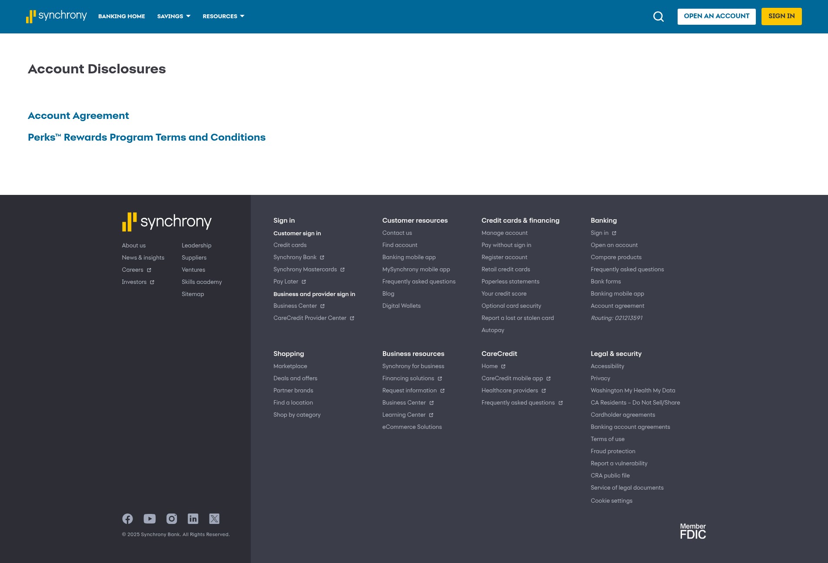Open Deals and offers link
Image resolution: width=828 pixels, height=563 pixels.
296,379
